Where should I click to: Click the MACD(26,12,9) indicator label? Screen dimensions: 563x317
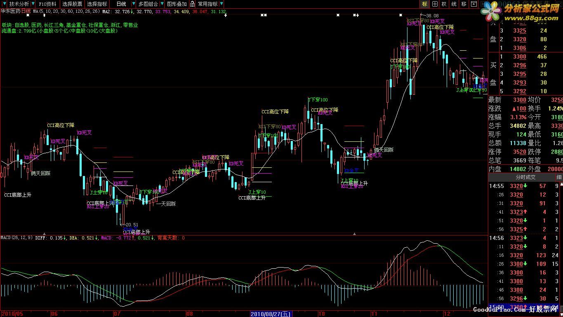[x=17, y=238]
